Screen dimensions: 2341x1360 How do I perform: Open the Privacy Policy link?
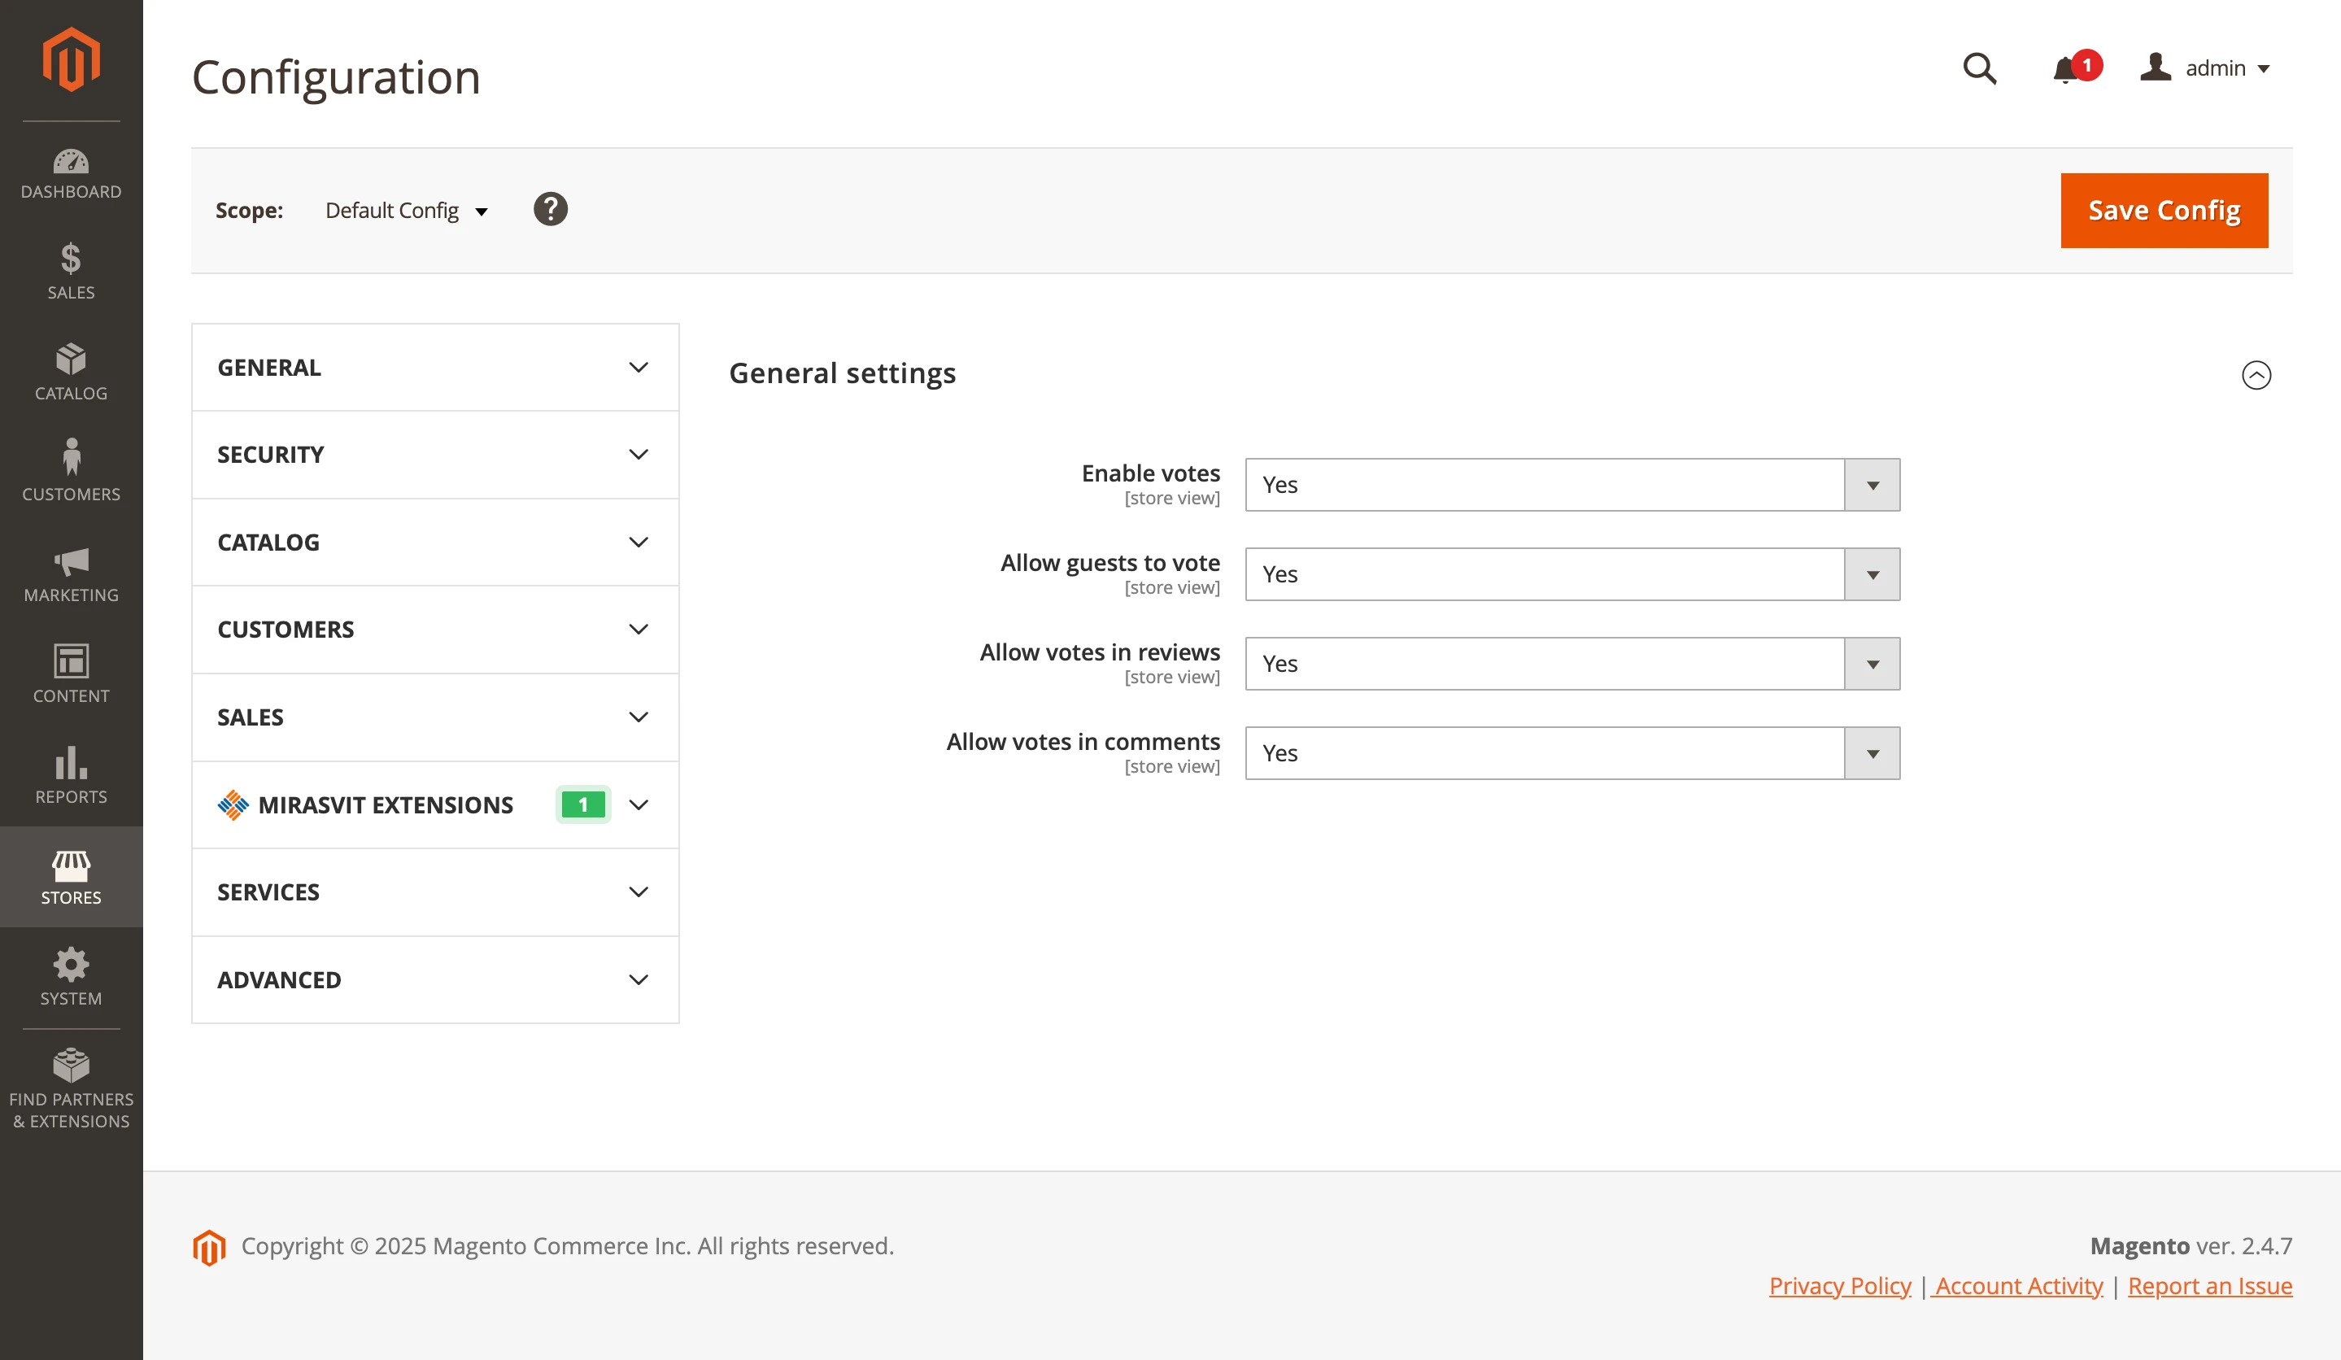1839,1286
